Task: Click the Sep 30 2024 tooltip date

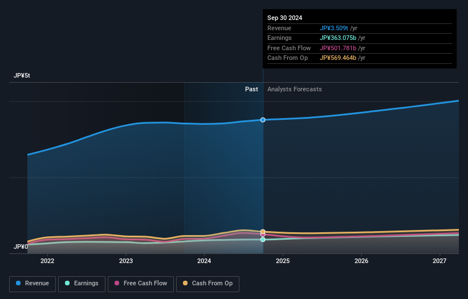Action: pos(285,18)
